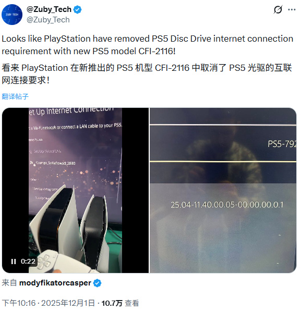Click the Chinese translated tweet text
The width and height of the screenshot is (301, 311).
pos(147,74)
